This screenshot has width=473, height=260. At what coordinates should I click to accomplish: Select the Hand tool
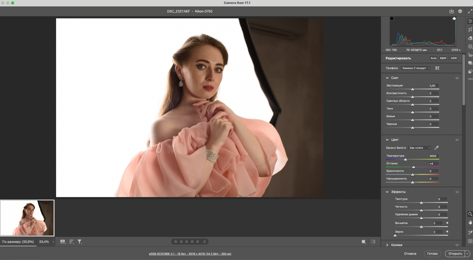coord(470,223)
